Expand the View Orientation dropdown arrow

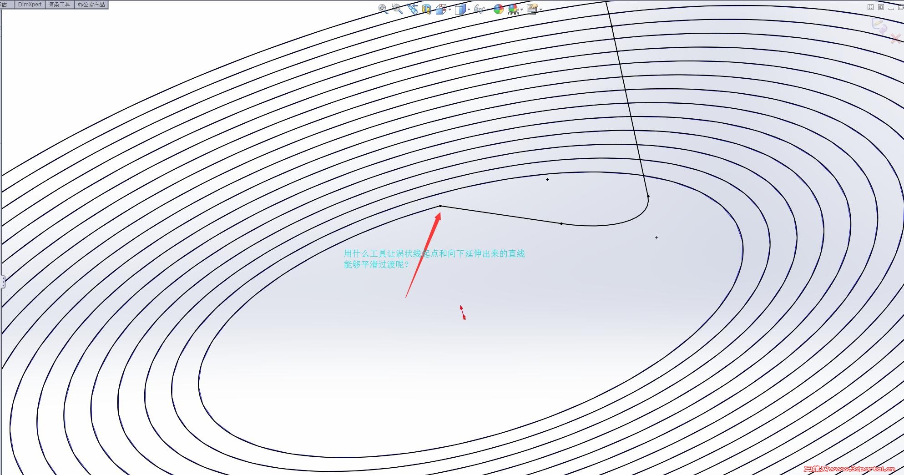449,10
